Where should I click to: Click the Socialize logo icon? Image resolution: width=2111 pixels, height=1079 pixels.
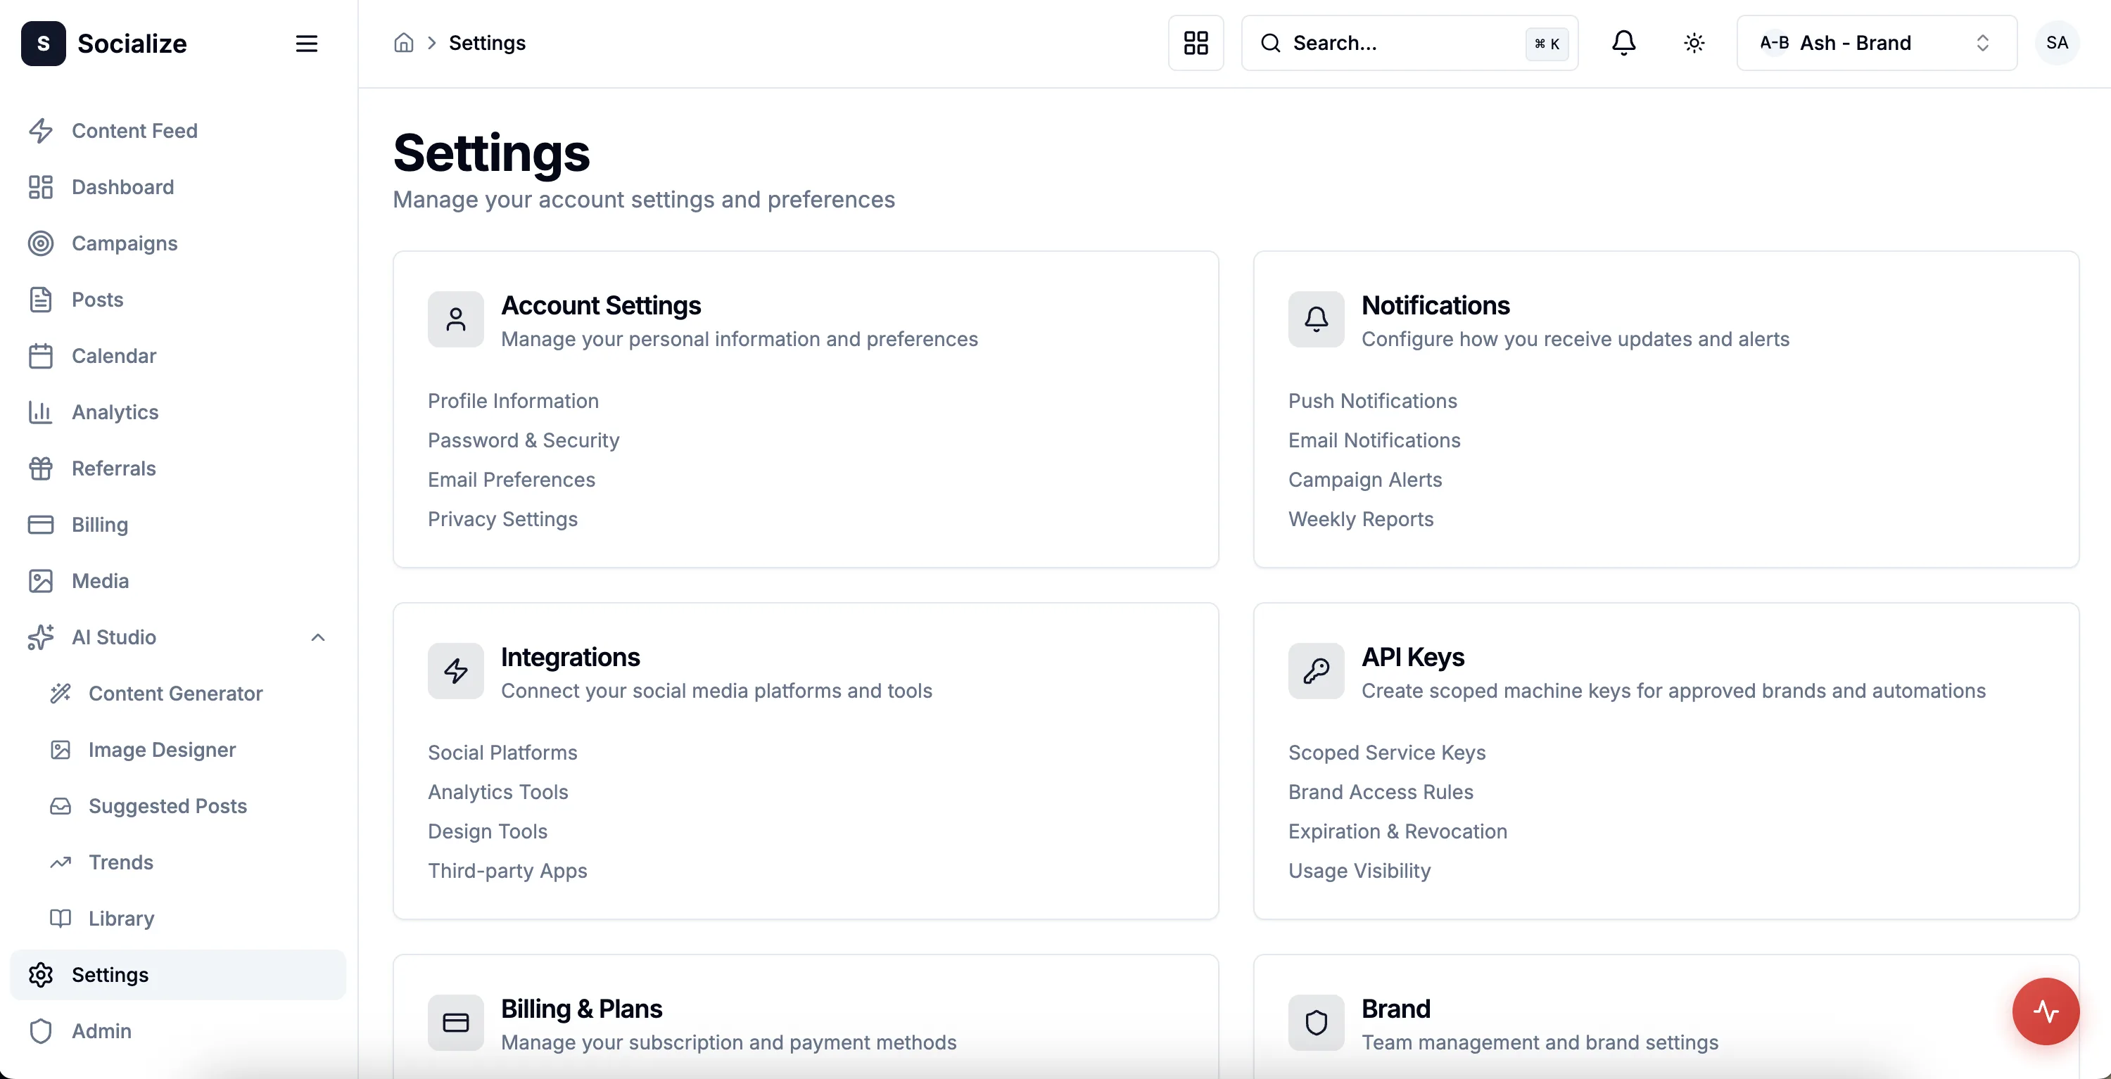coord(44,44)
